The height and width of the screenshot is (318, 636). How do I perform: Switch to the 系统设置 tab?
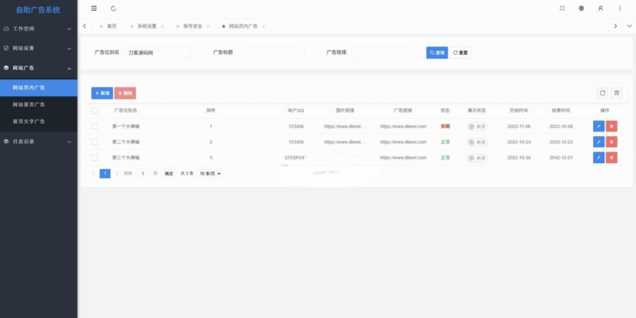coord(147,26)
